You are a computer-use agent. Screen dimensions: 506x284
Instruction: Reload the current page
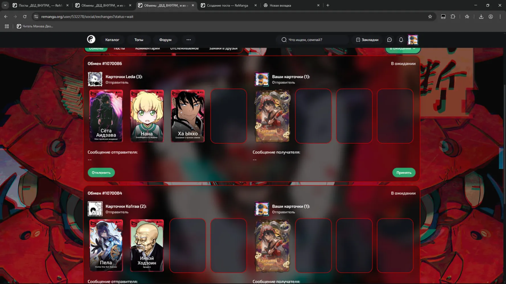tap(25, 16)
